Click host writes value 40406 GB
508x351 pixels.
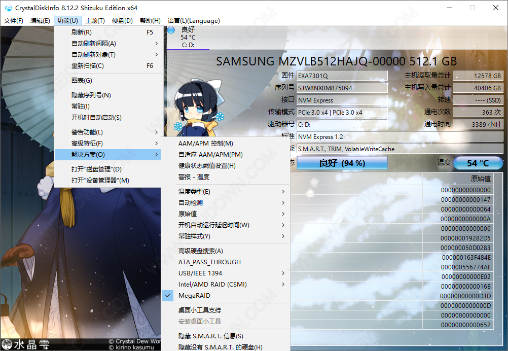click(x=478, y=88)
